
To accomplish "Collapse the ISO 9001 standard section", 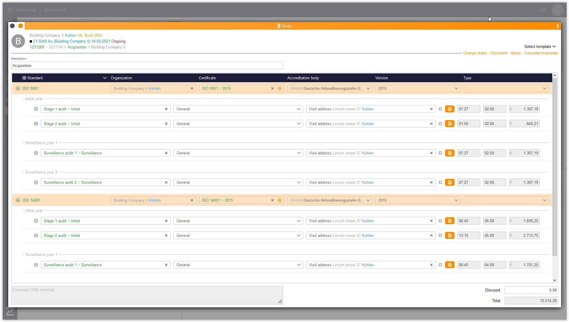I will [18, 88].
